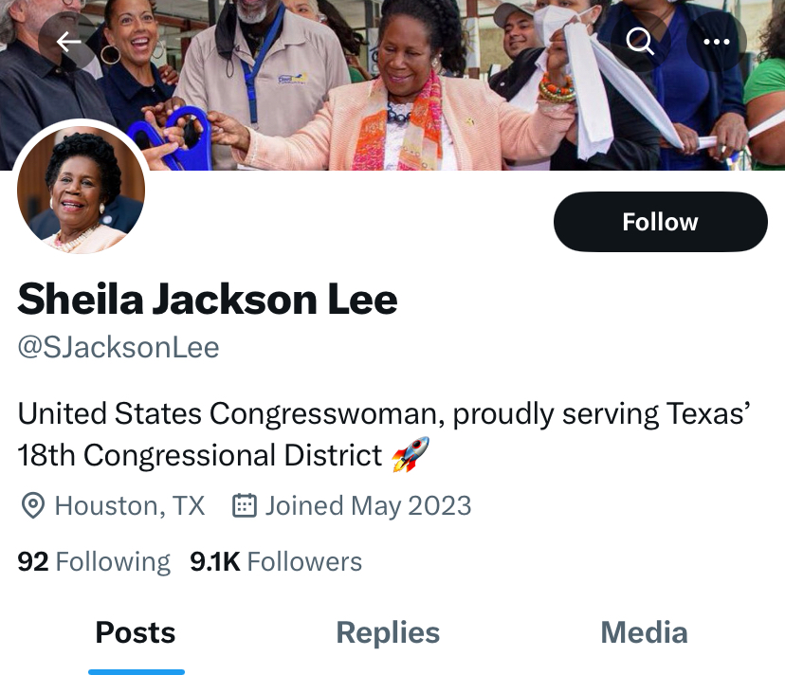The height and width of the screenshot is (675, 785).
Task: Go back using the arrow icon
Action: [x=68, y=42]
